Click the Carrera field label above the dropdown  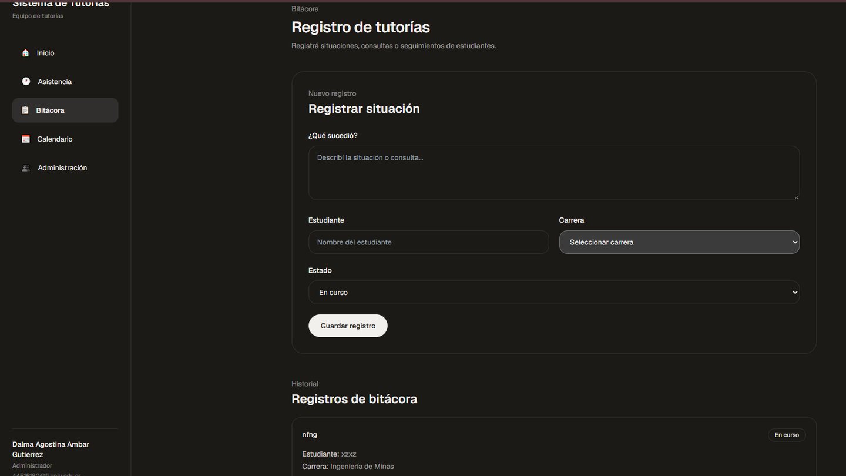tap(572, 220)
